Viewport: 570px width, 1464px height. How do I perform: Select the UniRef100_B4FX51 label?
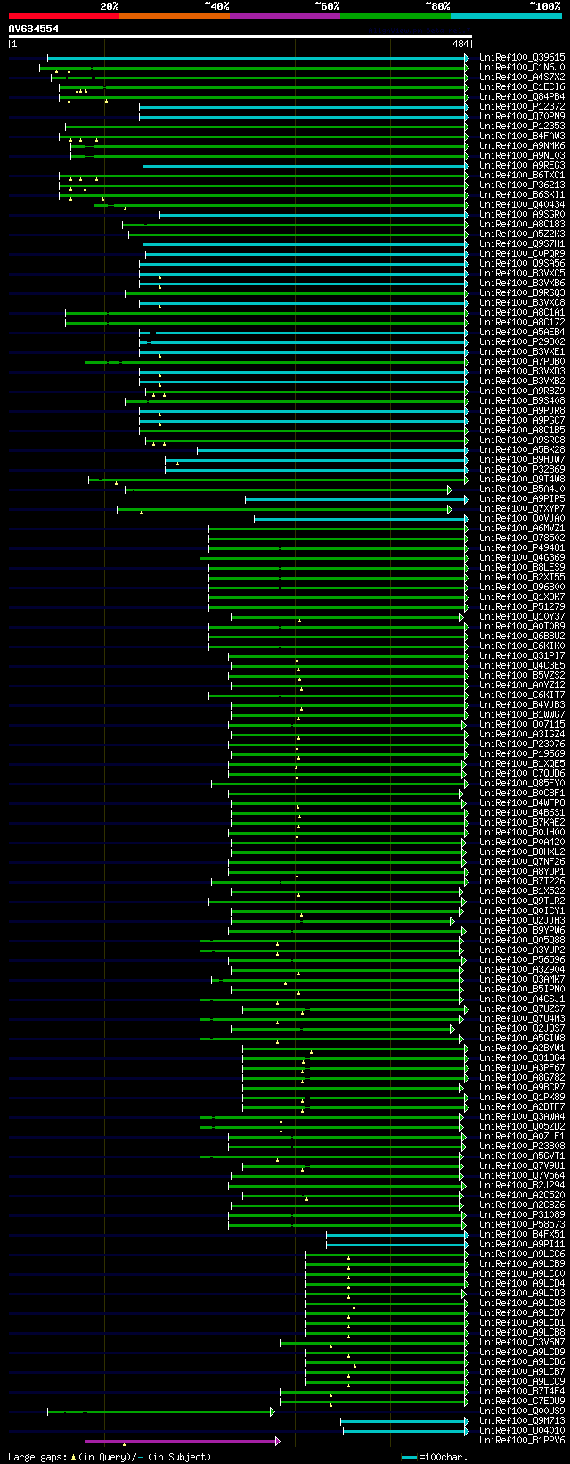[522, 1234]
